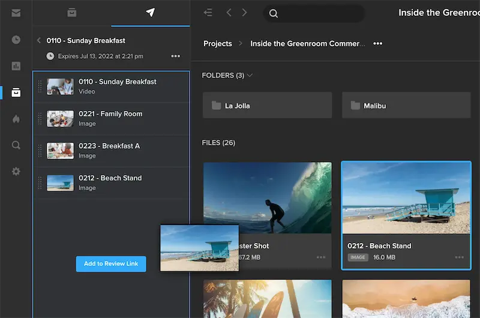The height and width of the screenshot is (318, 480).
Task: Open the review link options ellipsis menu
Action: pos(175,56)
